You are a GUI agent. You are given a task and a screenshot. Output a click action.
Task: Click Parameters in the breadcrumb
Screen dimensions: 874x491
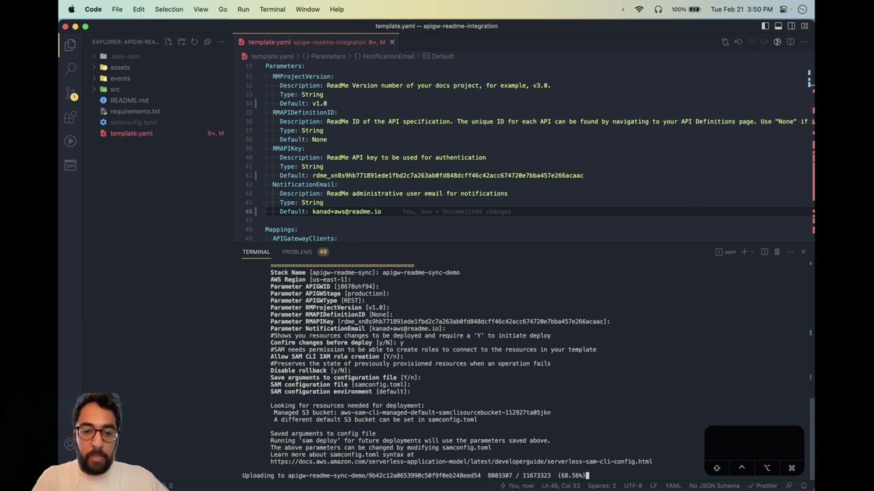pyautogui.click(x=328, y=57)
